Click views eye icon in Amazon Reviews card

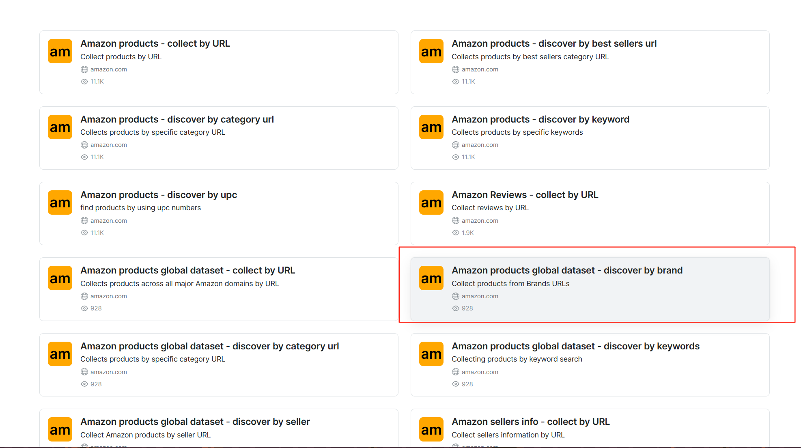[x=456, y=233]
